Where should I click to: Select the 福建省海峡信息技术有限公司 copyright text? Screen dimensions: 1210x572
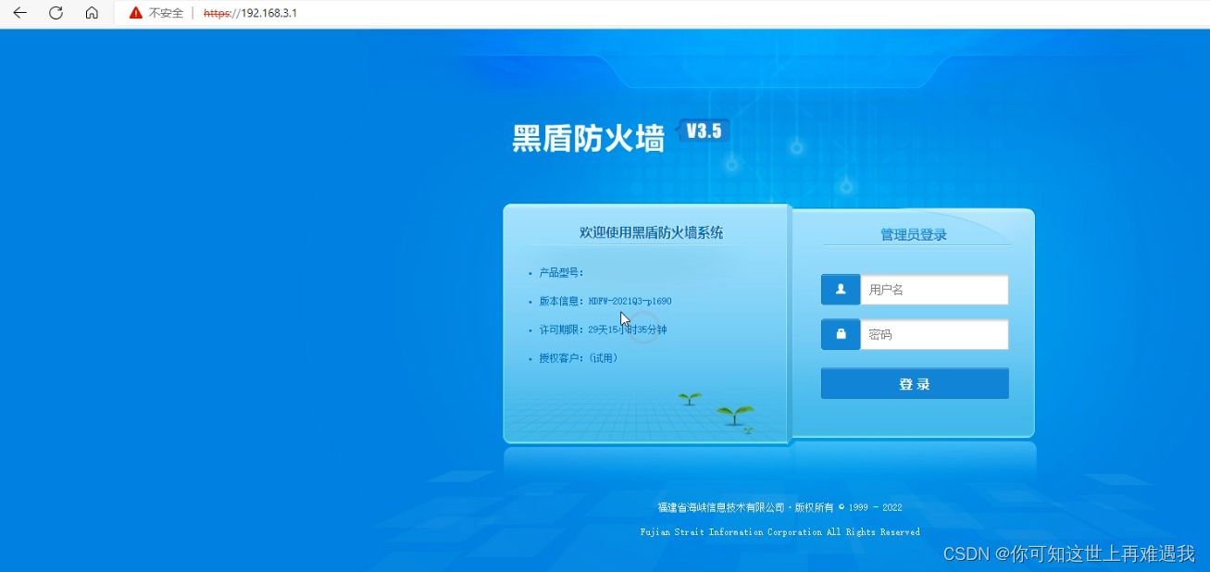[x=780, y=507]
